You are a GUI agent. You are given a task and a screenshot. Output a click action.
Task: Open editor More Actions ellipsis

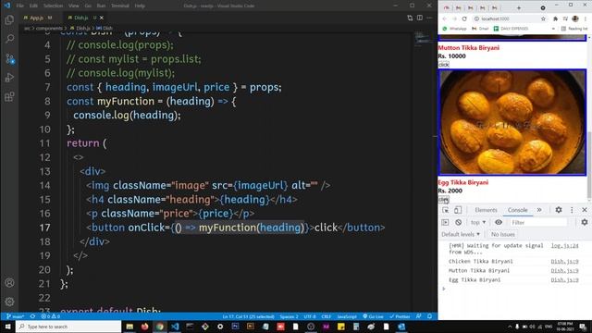[x=429, y=18]
